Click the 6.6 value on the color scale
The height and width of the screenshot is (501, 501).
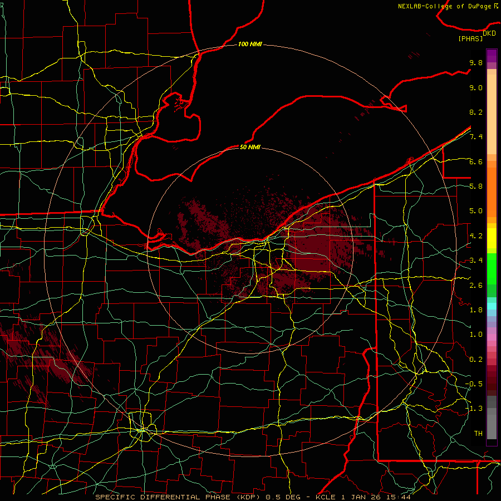click(x=476, y=161)
